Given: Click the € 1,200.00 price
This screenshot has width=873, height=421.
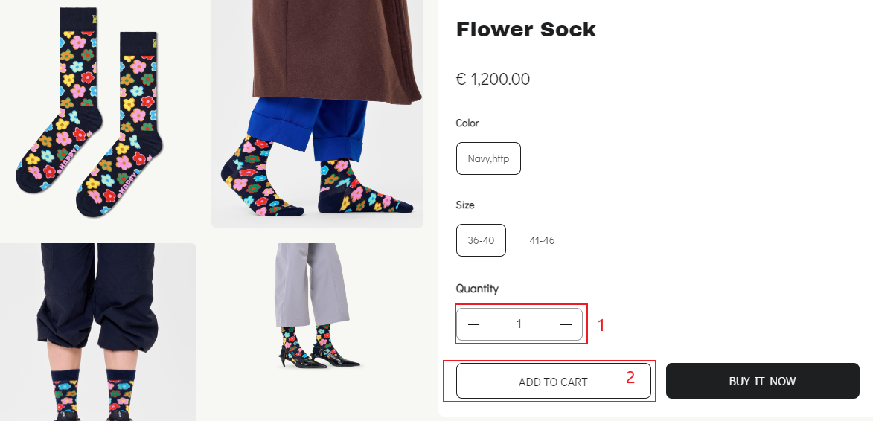Looking at the screenshot, I should (x=493, y=79).
